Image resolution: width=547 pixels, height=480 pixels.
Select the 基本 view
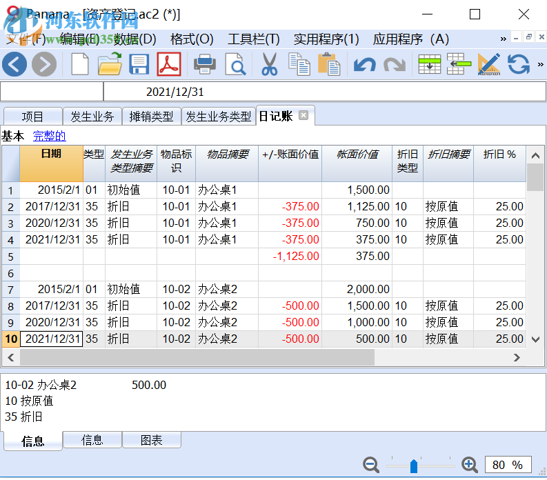click(13, 136)
